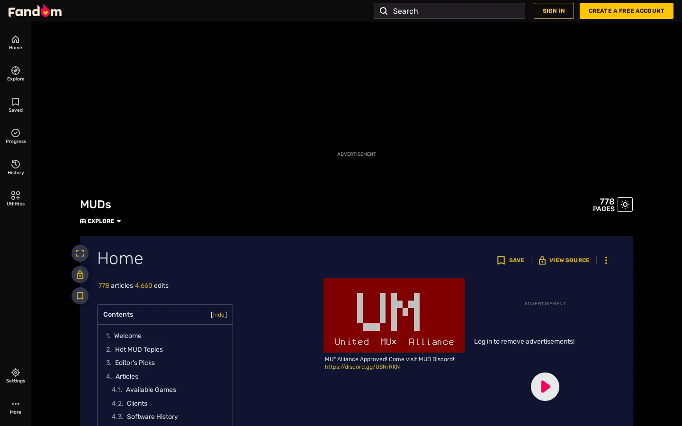Open the discord.gg/USNrRKN link

pyautogui.click(x=362, y=367)
